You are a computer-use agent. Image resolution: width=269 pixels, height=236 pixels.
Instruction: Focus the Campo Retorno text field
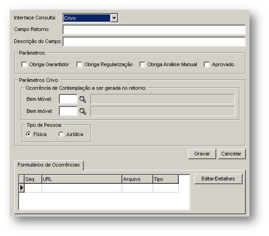tap(154, 30)
